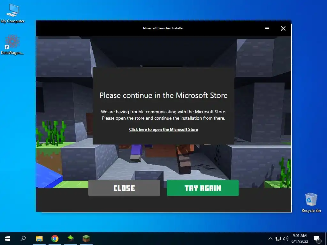Open network status in the system tray

tap(278, 239)
